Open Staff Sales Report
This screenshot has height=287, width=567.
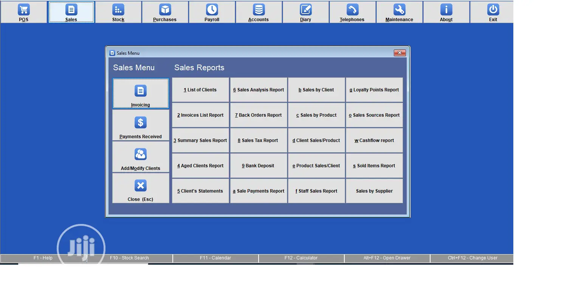pos(316,191)
